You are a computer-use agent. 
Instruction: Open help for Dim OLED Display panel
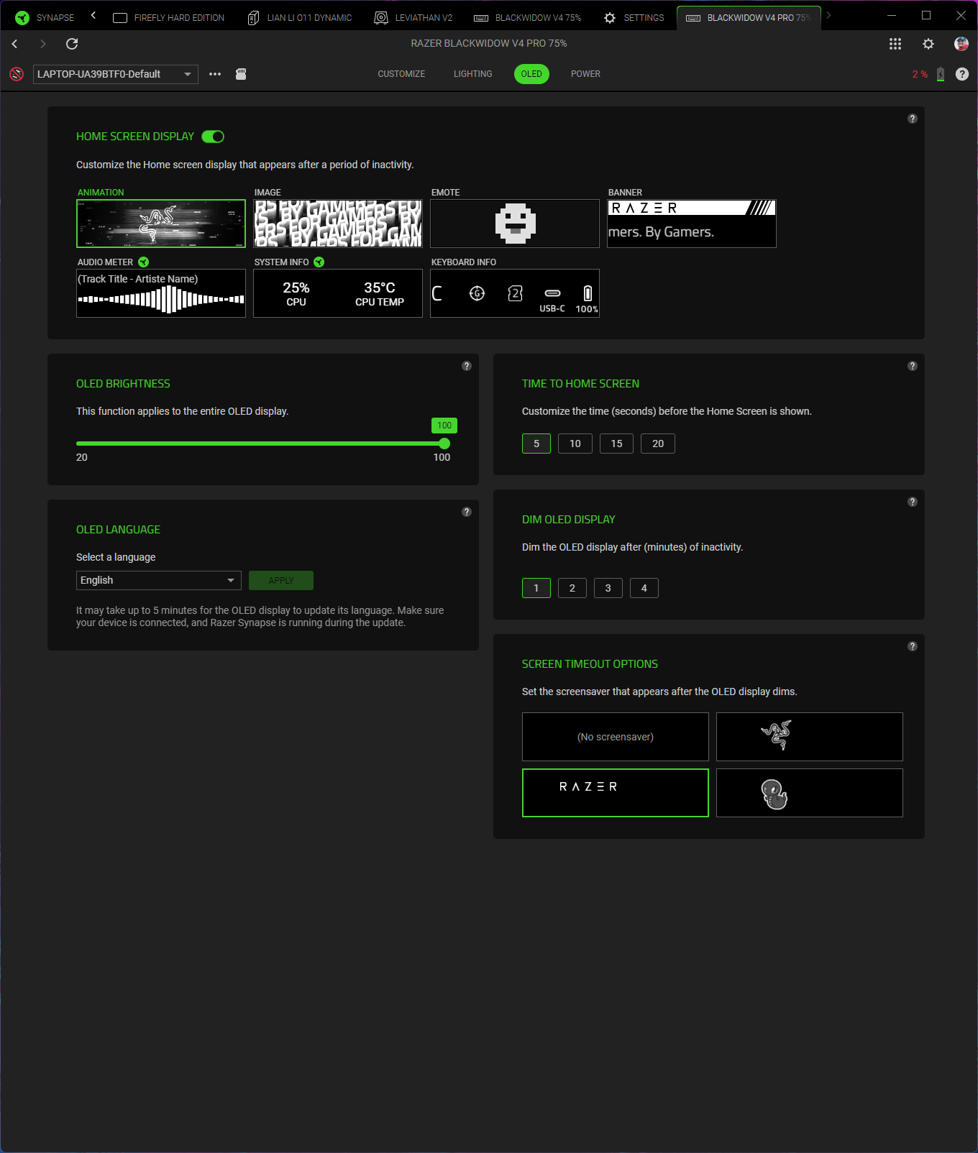[x=913, y=502]
